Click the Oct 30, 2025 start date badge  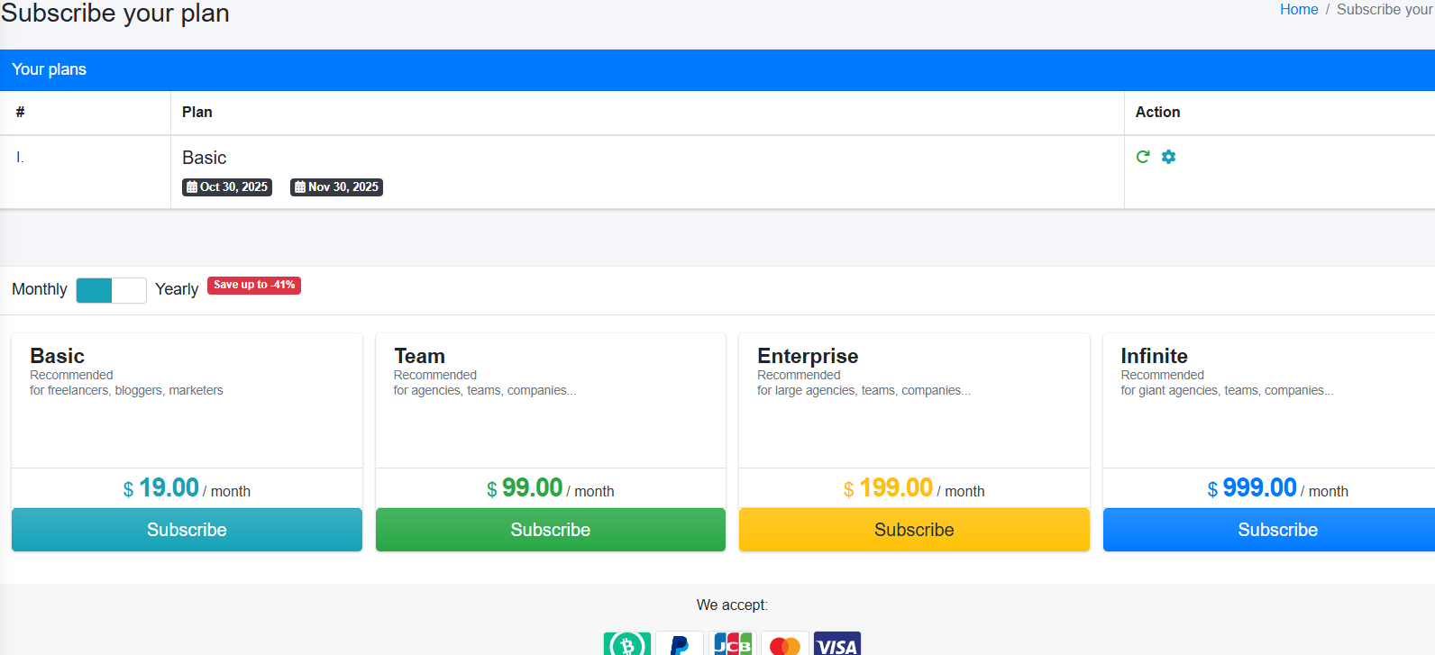[x=227, y=187]
